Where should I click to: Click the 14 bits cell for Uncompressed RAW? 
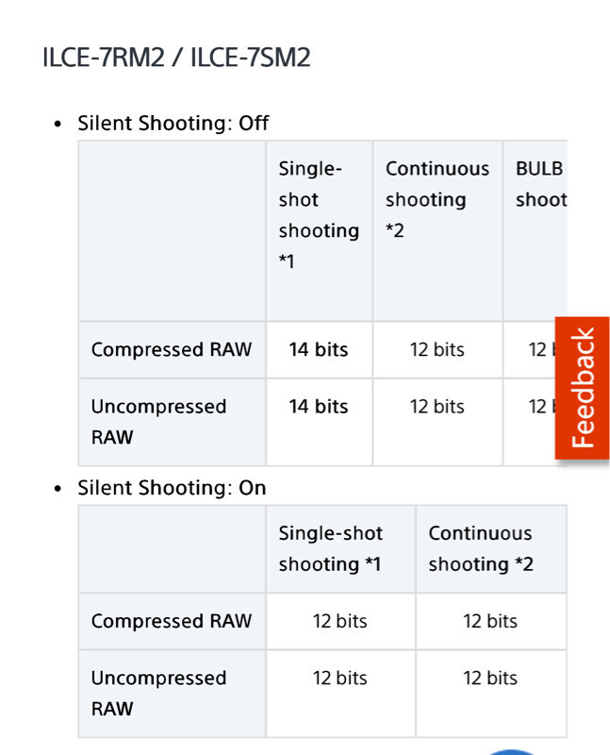pos(319,407)
